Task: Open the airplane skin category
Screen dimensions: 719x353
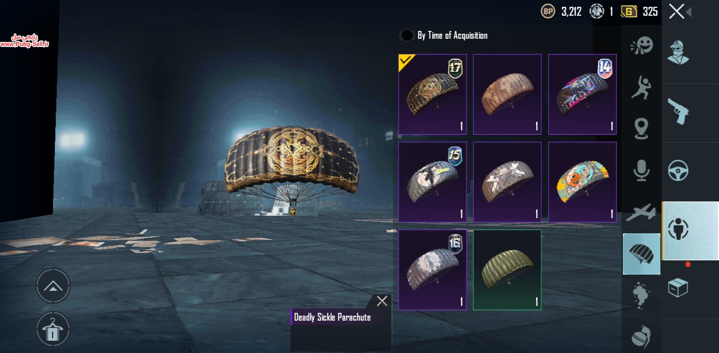Action: point(641,212)
